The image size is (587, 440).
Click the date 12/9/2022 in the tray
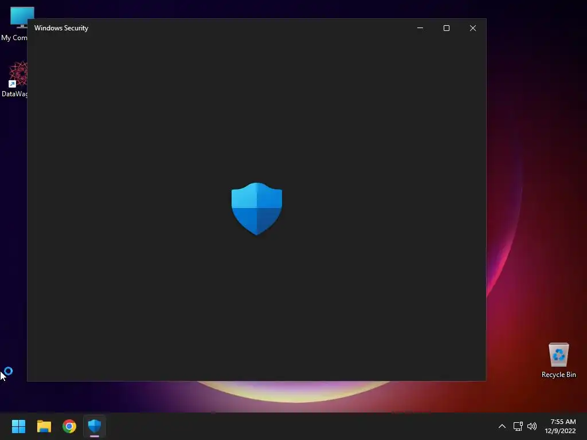(x=560, y=431)
